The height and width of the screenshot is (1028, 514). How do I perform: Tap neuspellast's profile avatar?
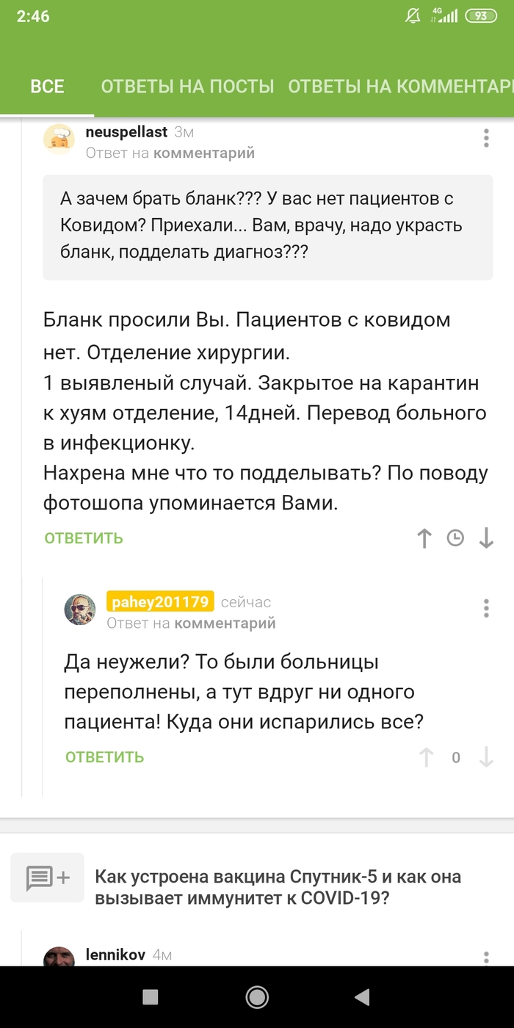[59, 139]
